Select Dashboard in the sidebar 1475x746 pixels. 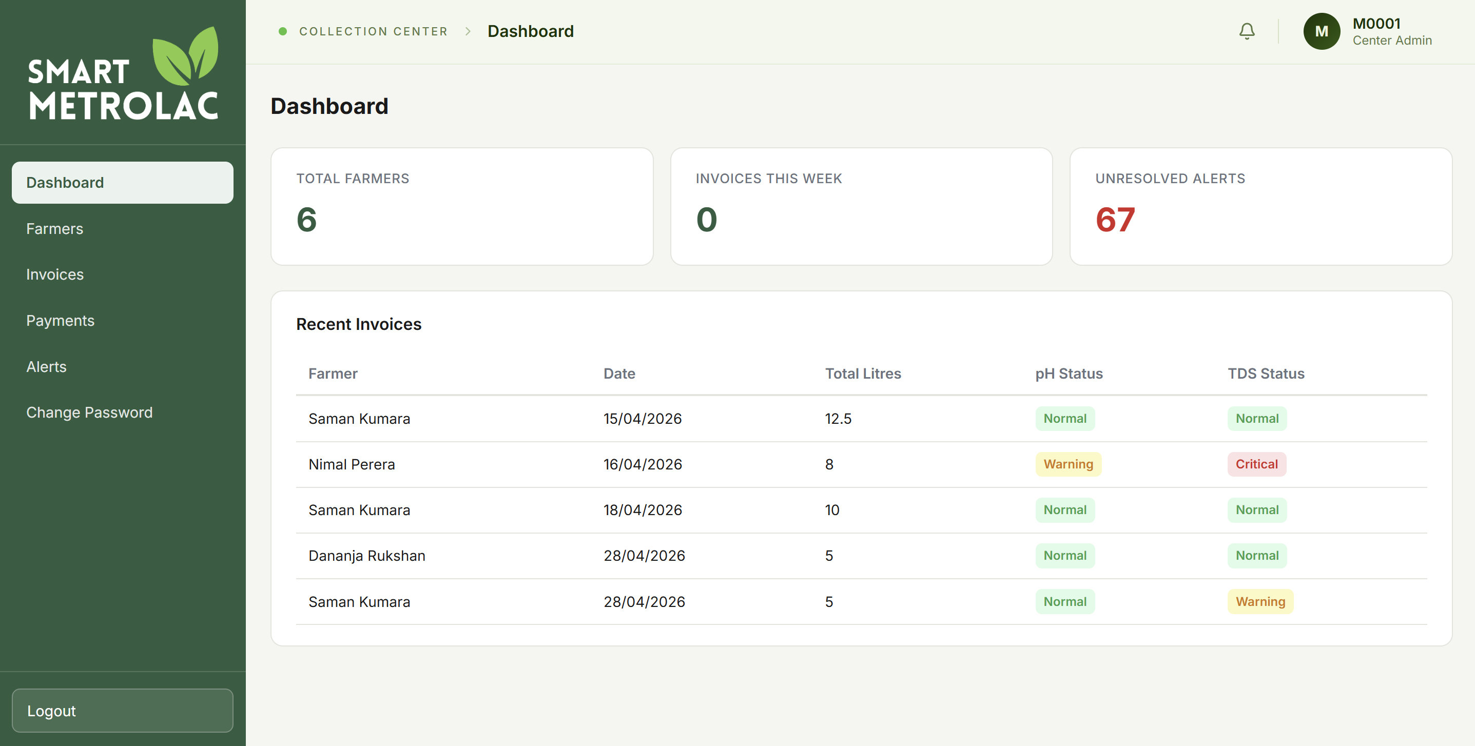pos(123,183)
